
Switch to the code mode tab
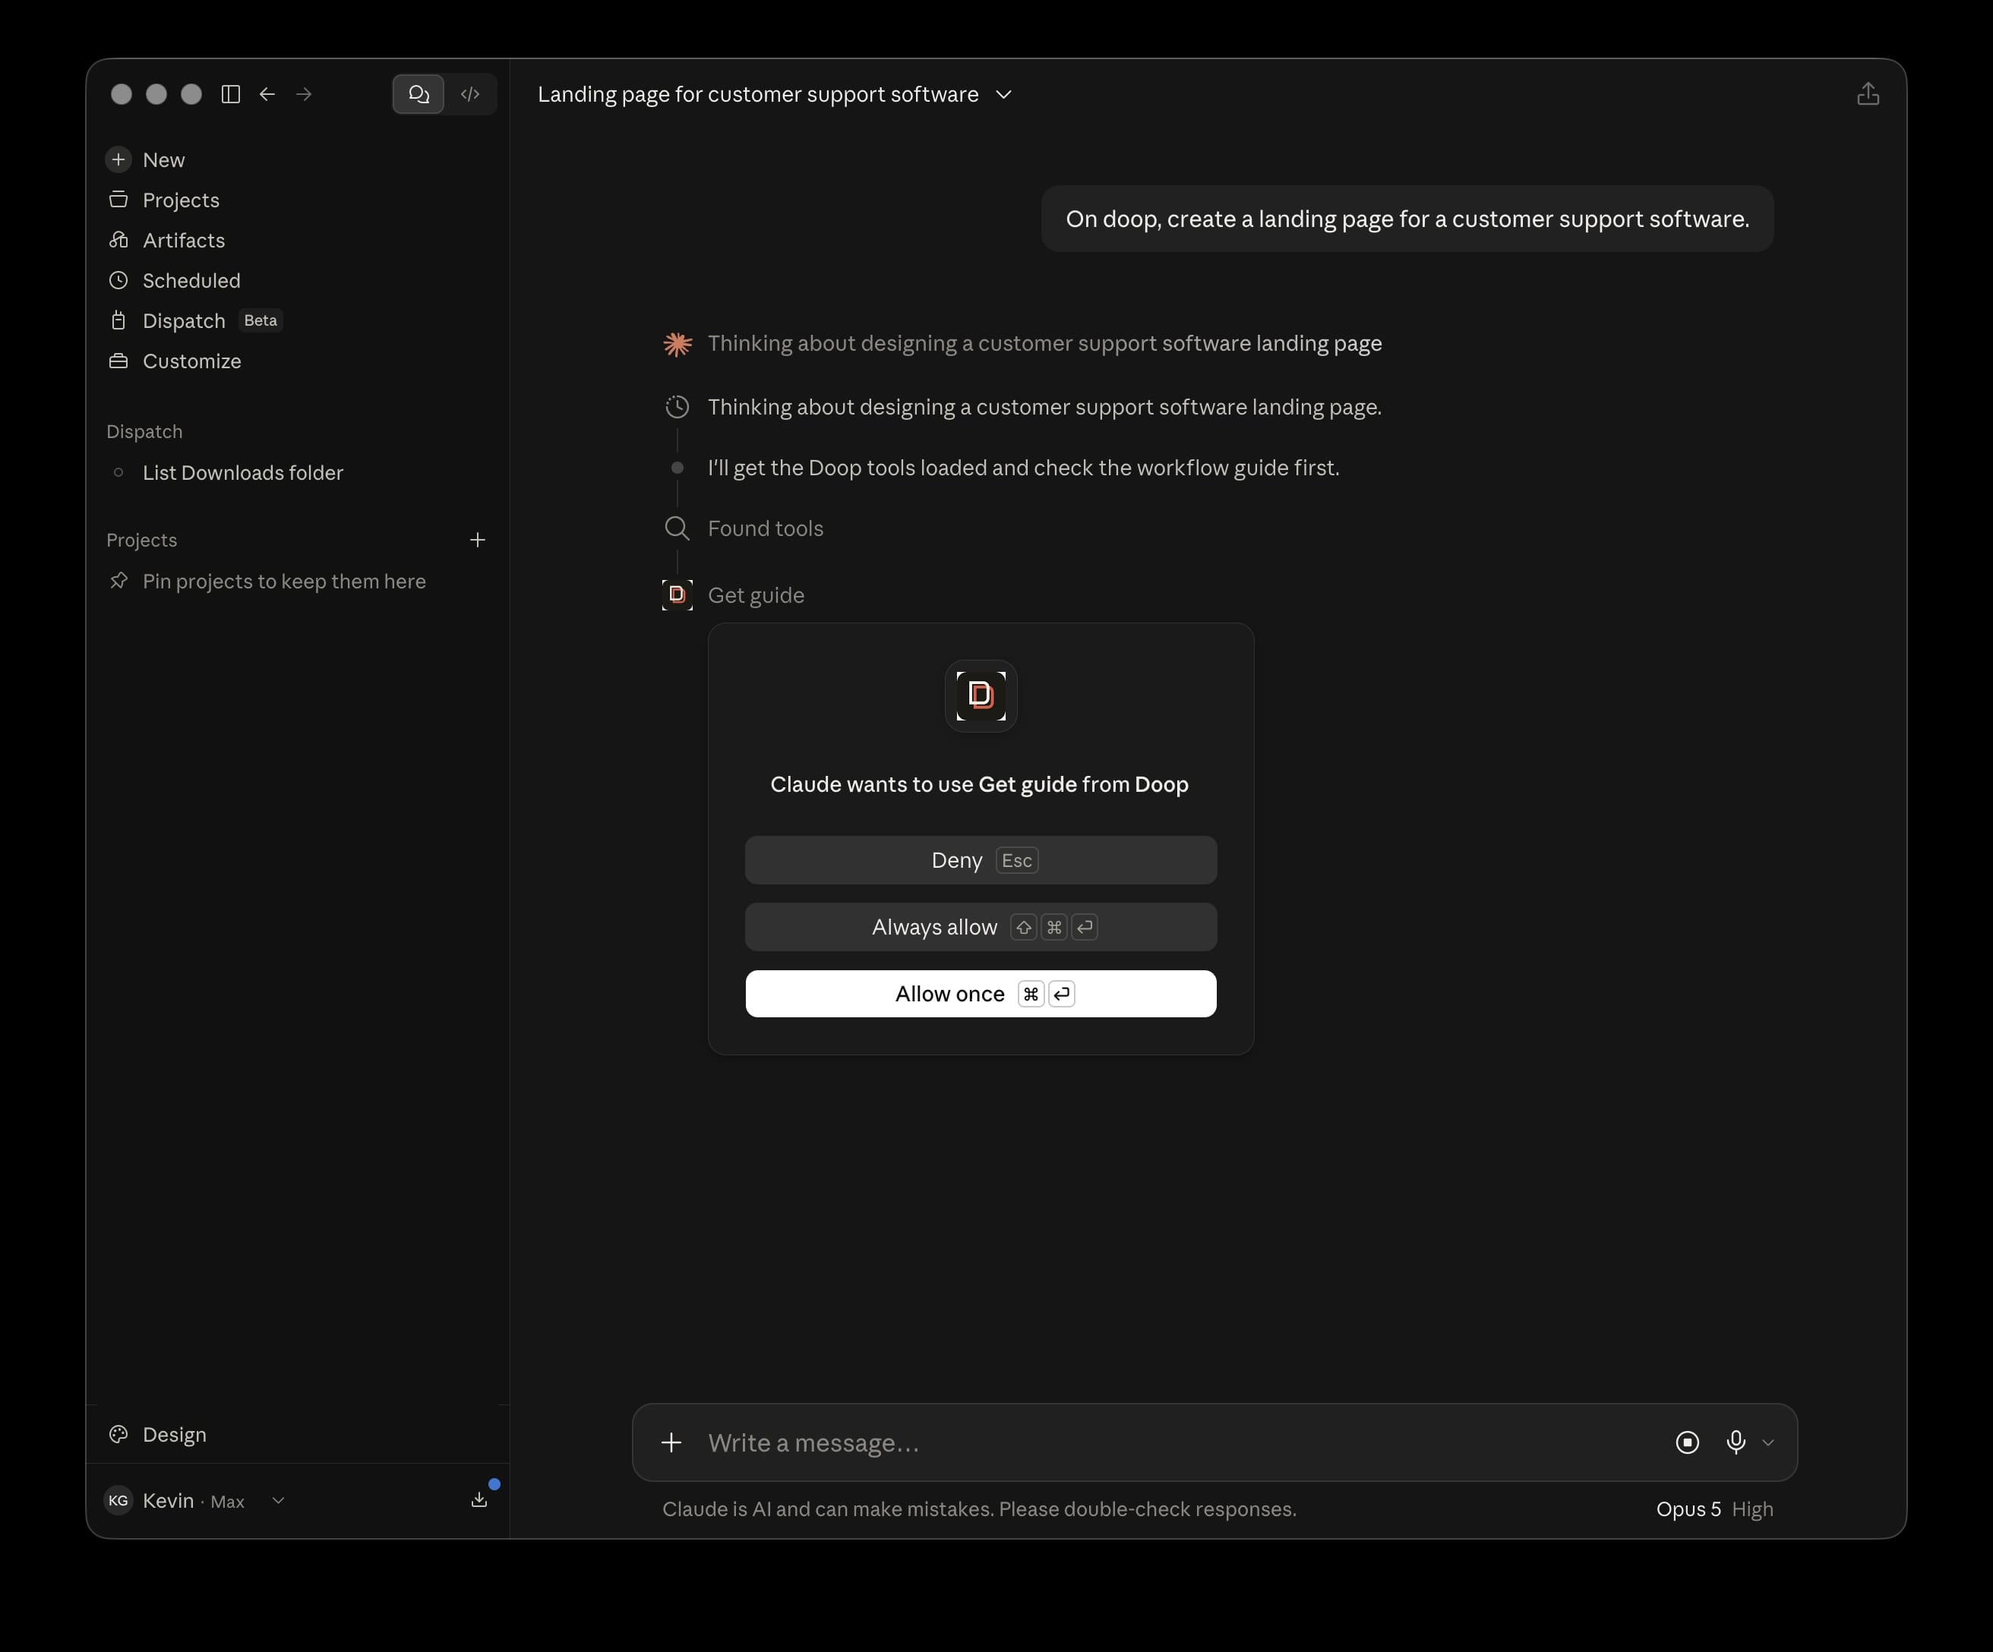470,94
